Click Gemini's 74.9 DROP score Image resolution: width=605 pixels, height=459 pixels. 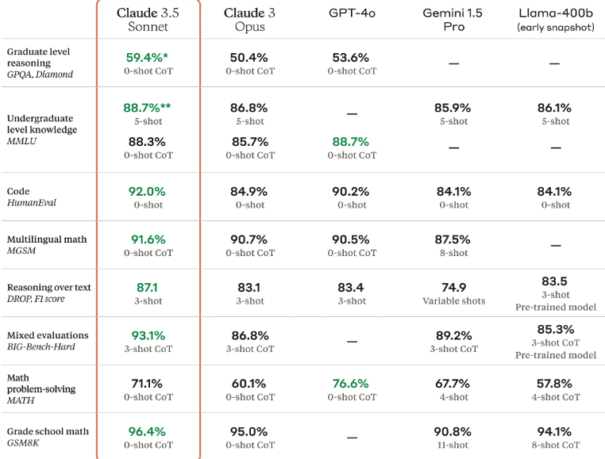pyautogui.click(x=453, y=288)
